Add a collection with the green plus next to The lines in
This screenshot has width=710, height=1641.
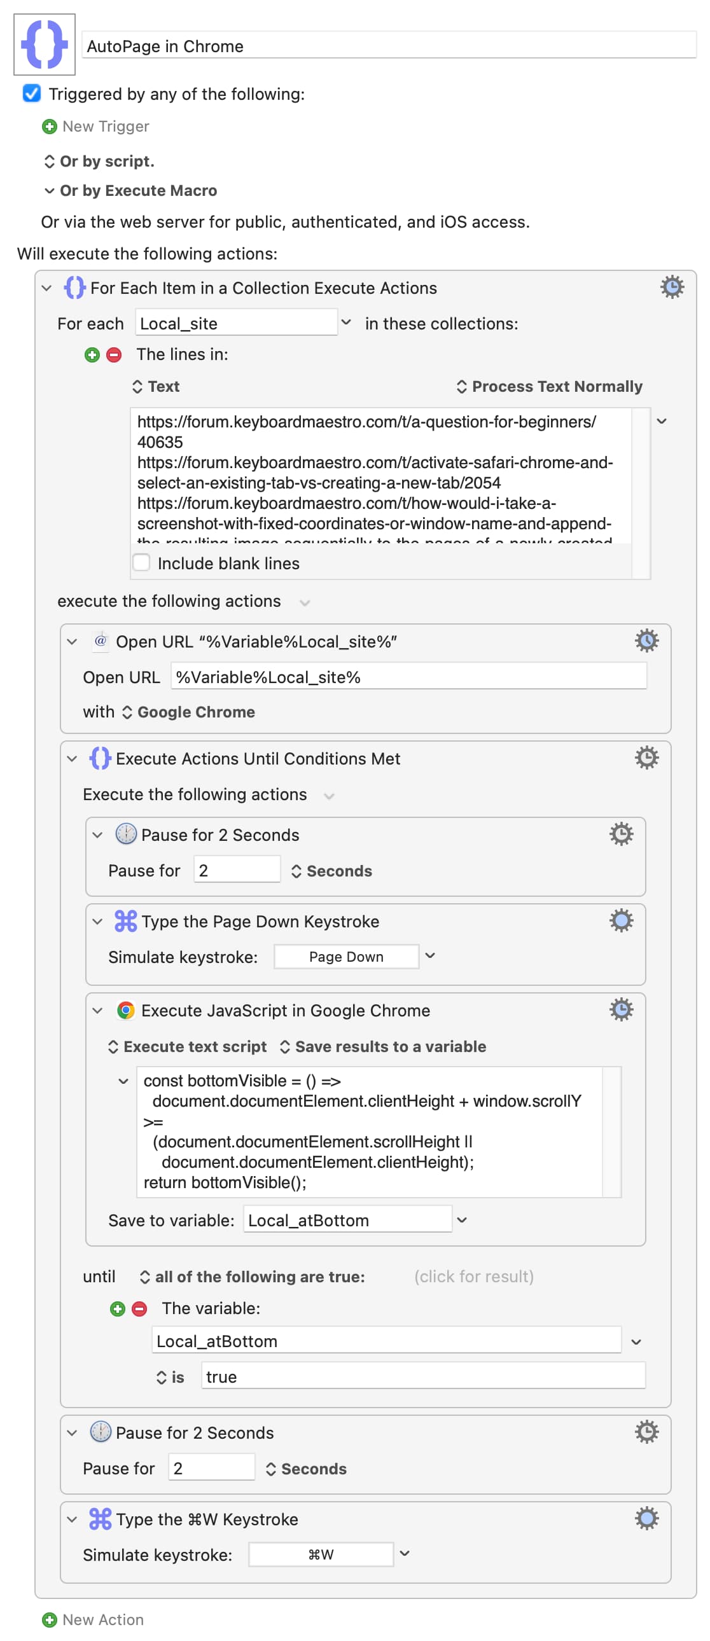point(92,355)
